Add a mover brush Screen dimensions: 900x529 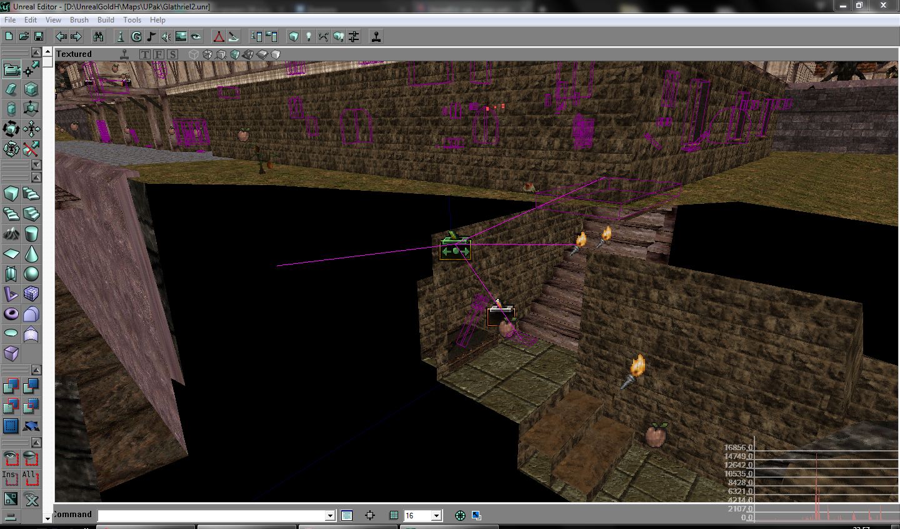(x=31, y=426)
